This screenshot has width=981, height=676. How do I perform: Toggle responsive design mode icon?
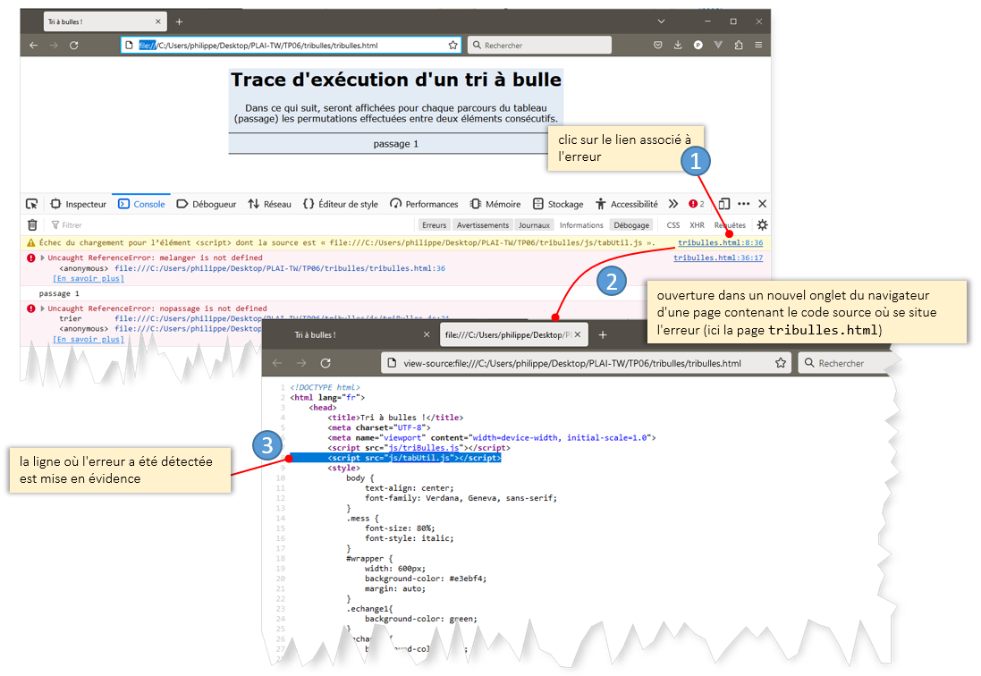point(724,204)
